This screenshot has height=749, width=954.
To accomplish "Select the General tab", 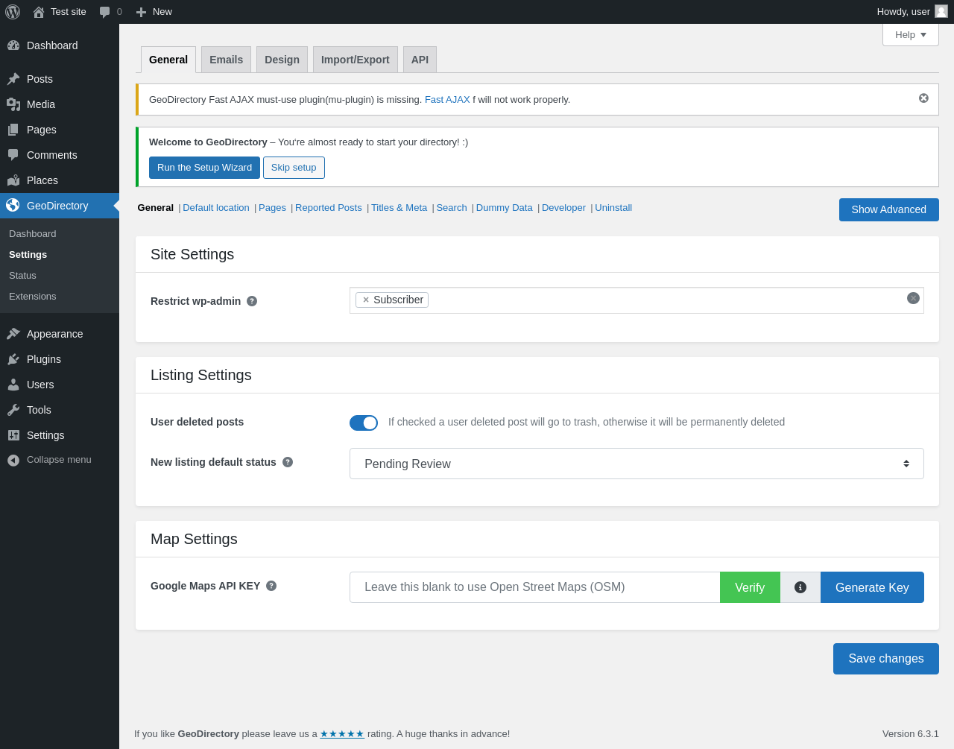I will (x=168, y=60).
